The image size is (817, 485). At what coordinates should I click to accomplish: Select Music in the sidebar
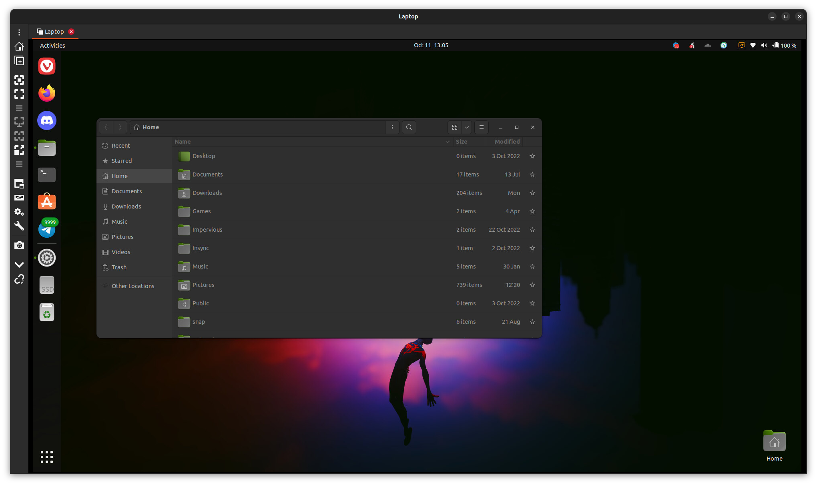[x=119, y=221]
